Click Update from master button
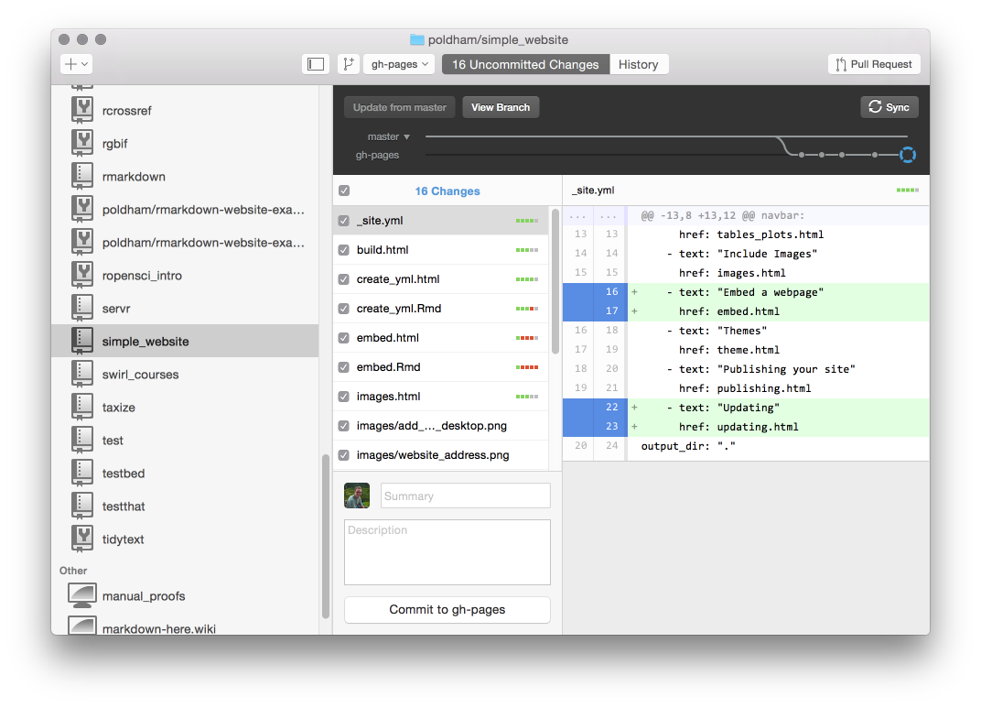 click(400, 107)
